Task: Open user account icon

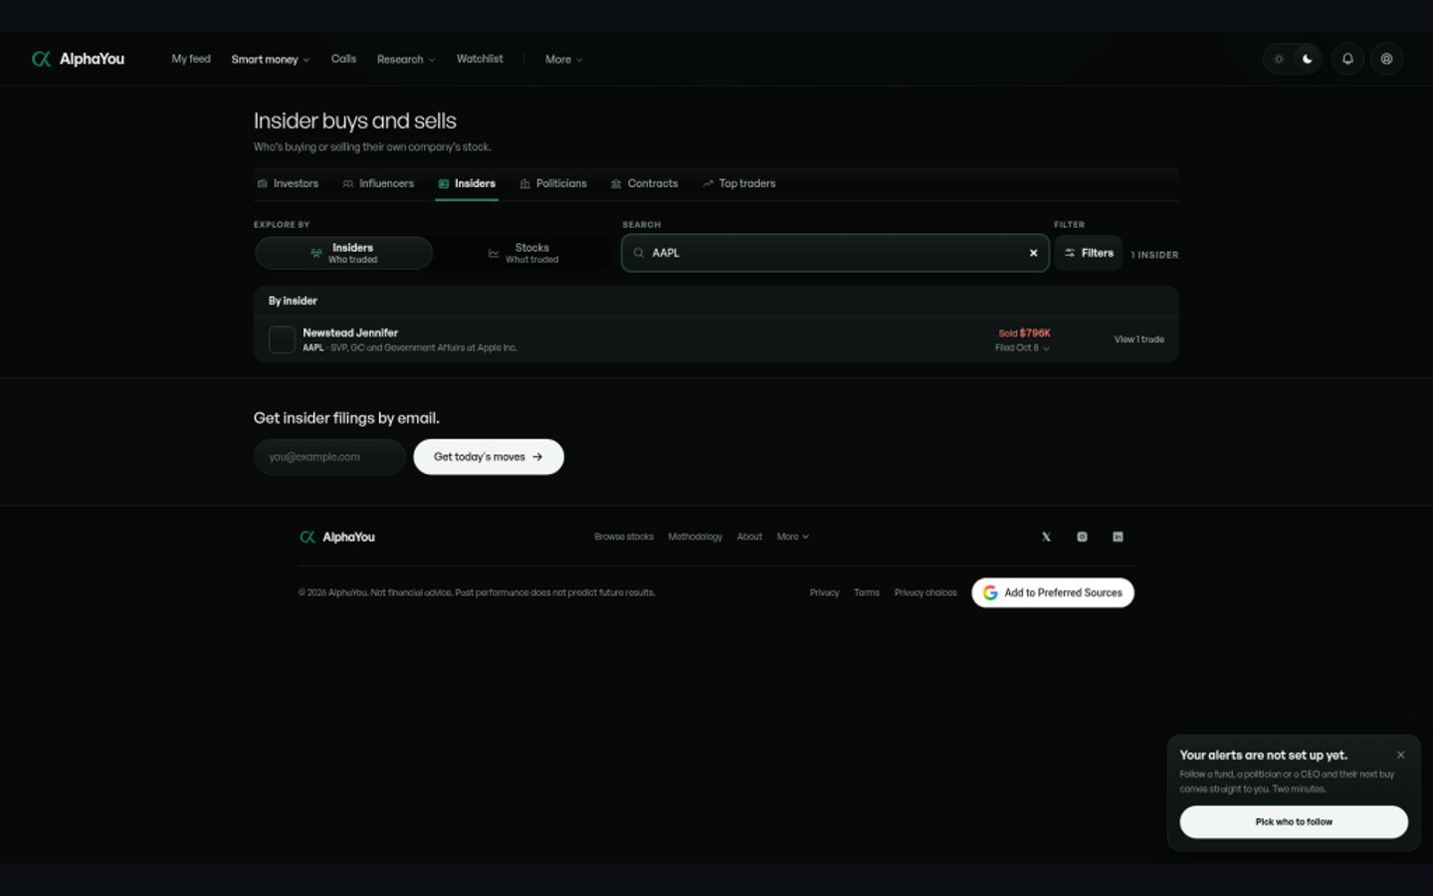Action: pyautogui.click(x=1386, y=59)
